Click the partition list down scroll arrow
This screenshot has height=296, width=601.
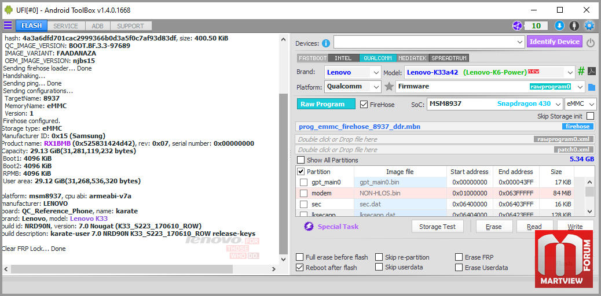[589, 211]
